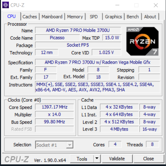Switch to the Memory tab
Image resolution: width=166 pixels, height=166 pixels.
tap(75, 17)
